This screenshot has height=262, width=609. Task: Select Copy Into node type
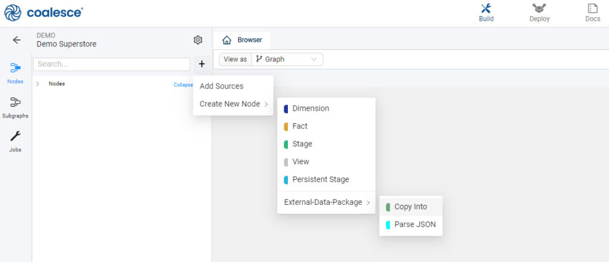click(x=410, y=207)
